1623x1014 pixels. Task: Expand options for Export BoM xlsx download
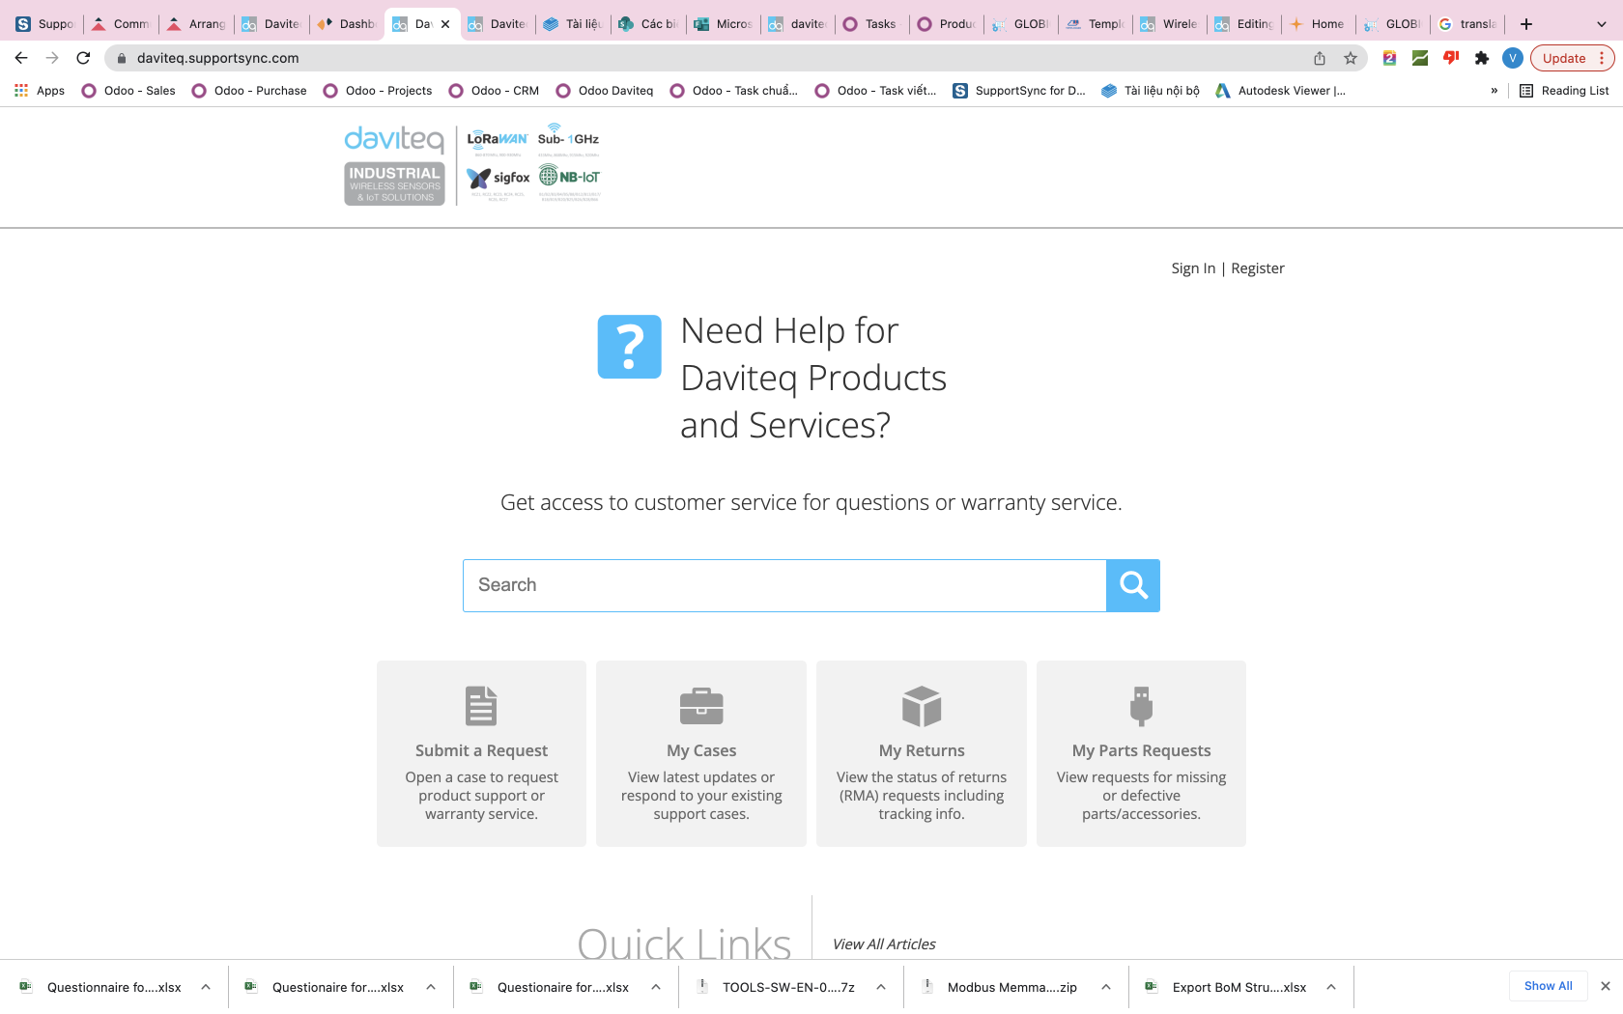click(1331, 987)
